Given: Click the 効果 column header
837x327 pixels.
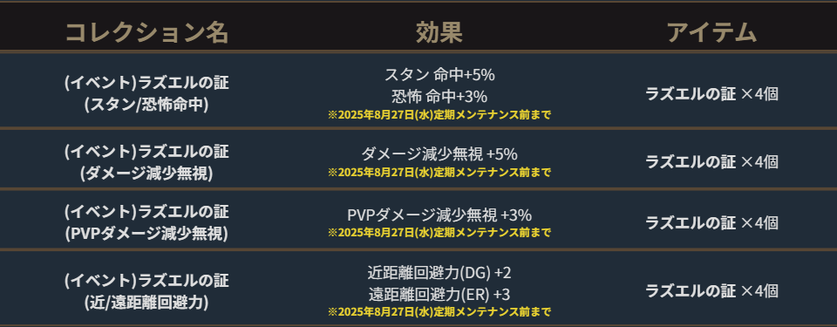Looking at the screenshot, I should pos(439,33).
